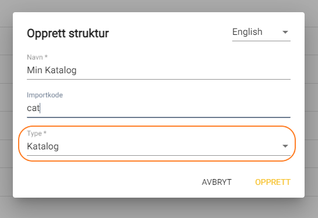Click the arrow beside English
The width and height of the screenshot is (318, 218).
coord(285,32)
